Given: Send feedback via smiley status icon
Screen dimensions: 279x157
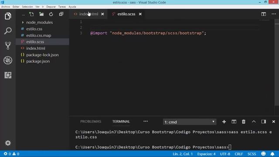Looking at the screenshot, I should point(263,154).
